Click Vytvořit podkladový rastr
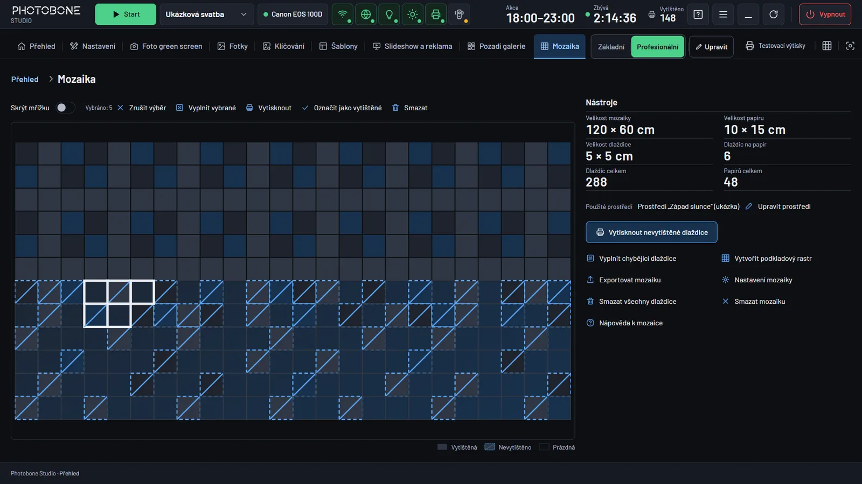The width and height of the screenshot is (862, 484). [767, 259]
